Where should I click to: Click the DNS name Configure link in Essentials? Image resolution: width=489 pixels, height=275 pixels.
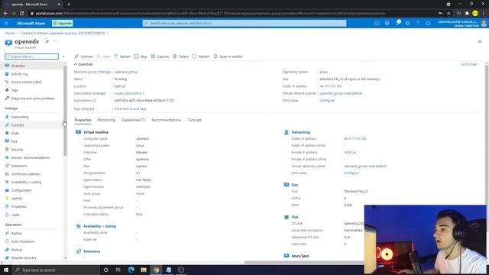pos(327,100)
